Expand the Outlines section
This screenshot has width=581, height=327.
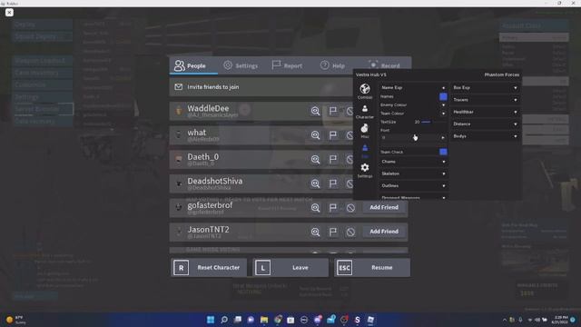[x=413, y=185]
